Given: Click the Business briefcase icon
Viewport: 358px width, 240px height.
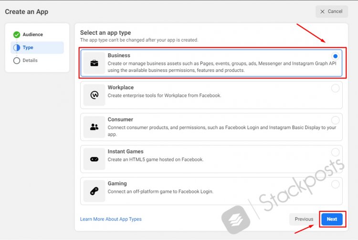Looking at the screenshot, I should (x=94, y=63).
